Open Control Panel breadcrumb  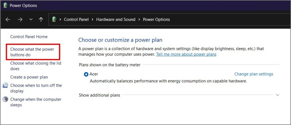point(76,20)
